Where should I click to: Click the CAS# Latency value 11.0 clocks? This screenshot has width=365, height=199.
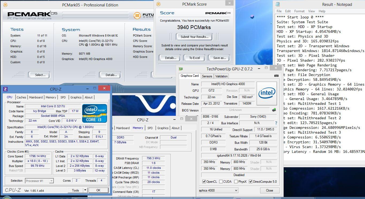point(153,168)
